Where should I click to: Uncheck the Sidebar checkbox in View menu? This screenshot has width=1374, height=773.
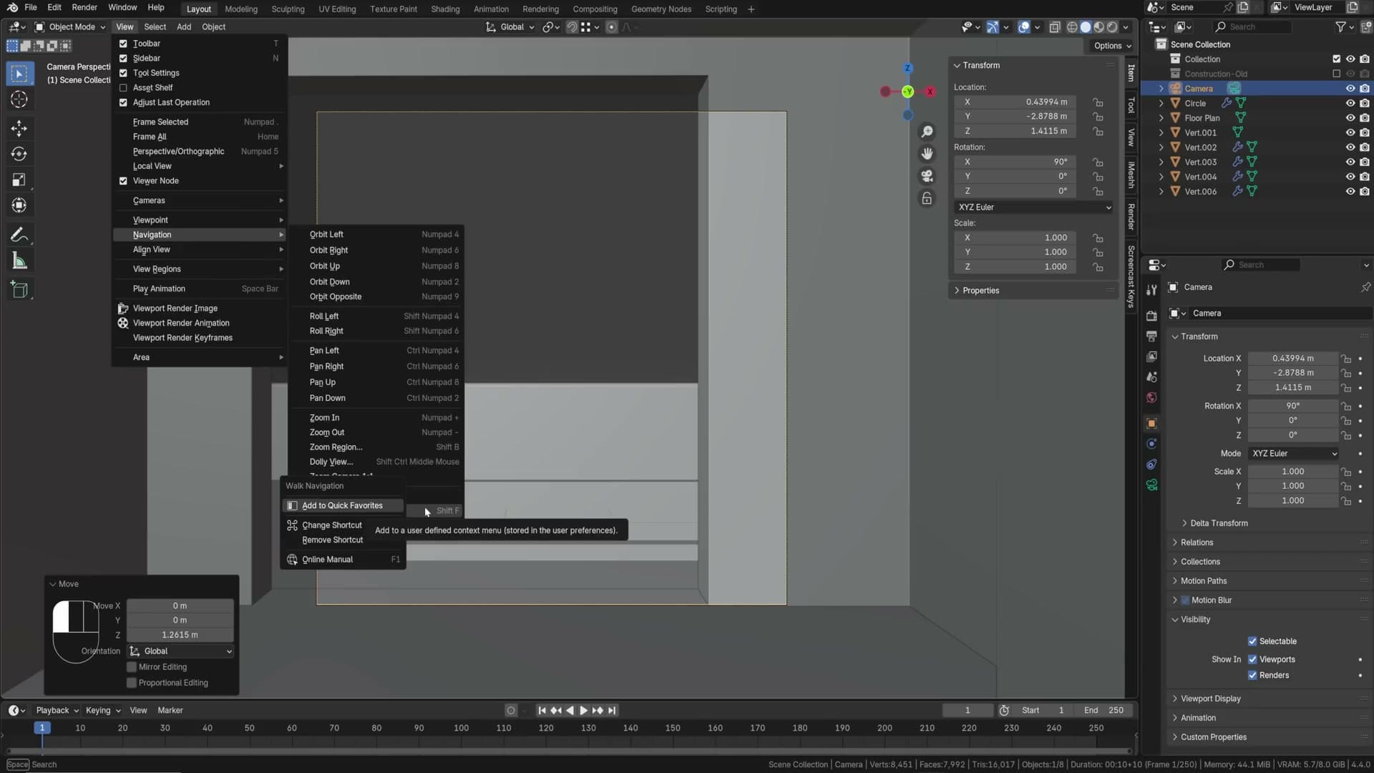coord(123,58)
